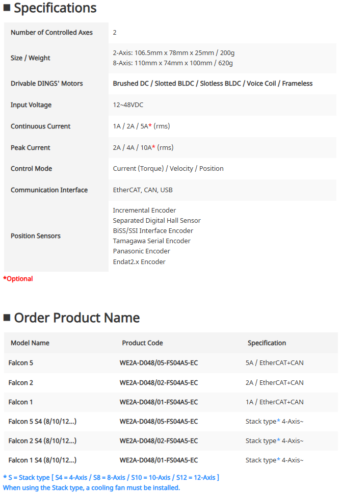Select the Control Mode row label

coord(31,169)
